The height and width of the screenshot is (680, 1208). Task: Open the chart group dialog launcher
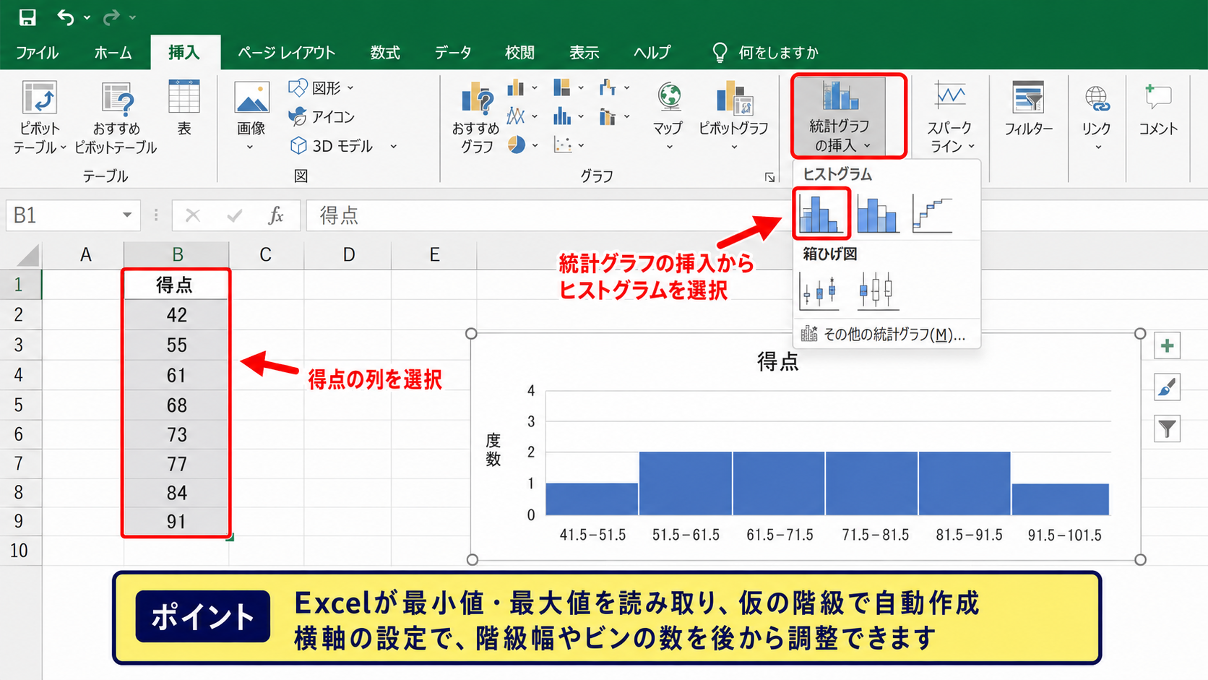(x=770, y=177)
